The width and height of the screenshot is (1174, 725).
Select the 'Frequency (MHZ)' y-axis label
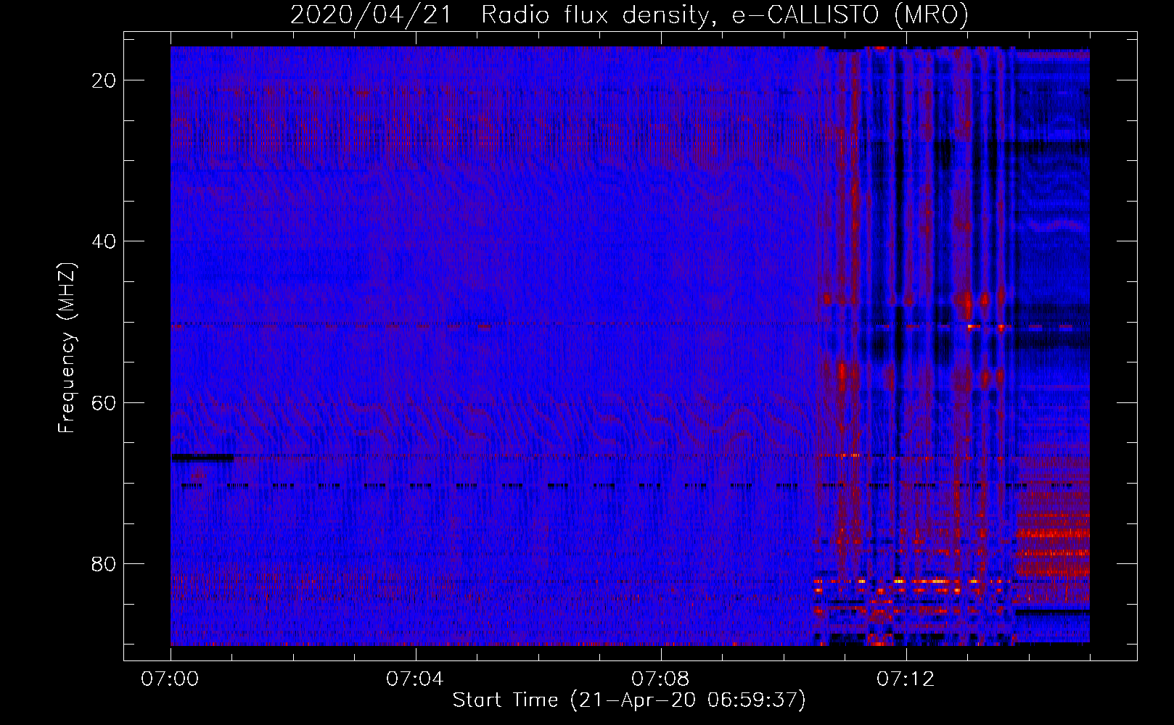pyautogui.click(x=66, y=347)
